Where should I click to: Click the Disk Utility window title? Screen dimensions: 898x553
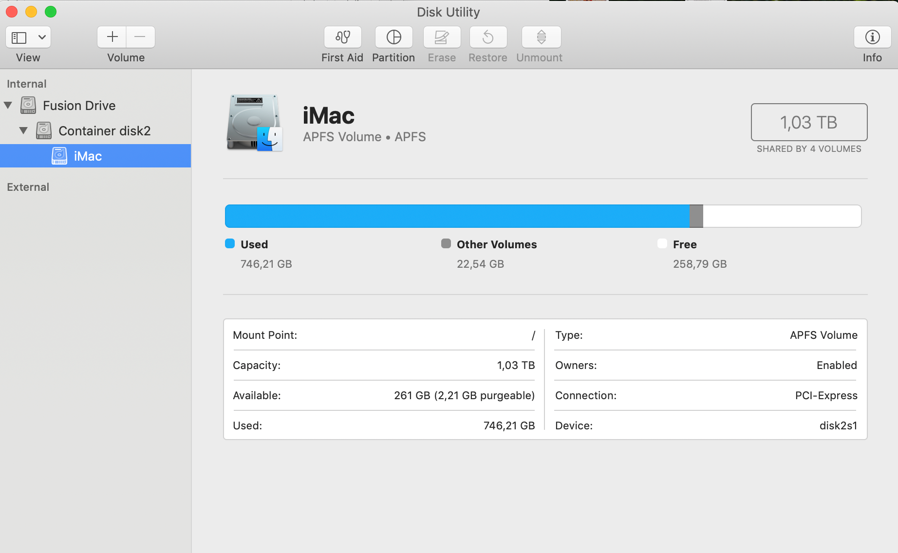pos(449,12)
